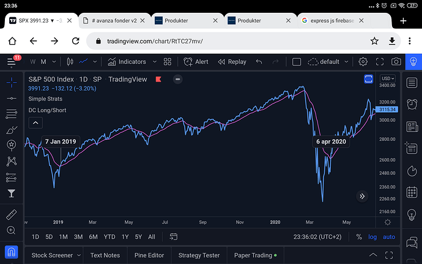Open the alerts alarm clock panel
The image size is (422, 264).
412,104
